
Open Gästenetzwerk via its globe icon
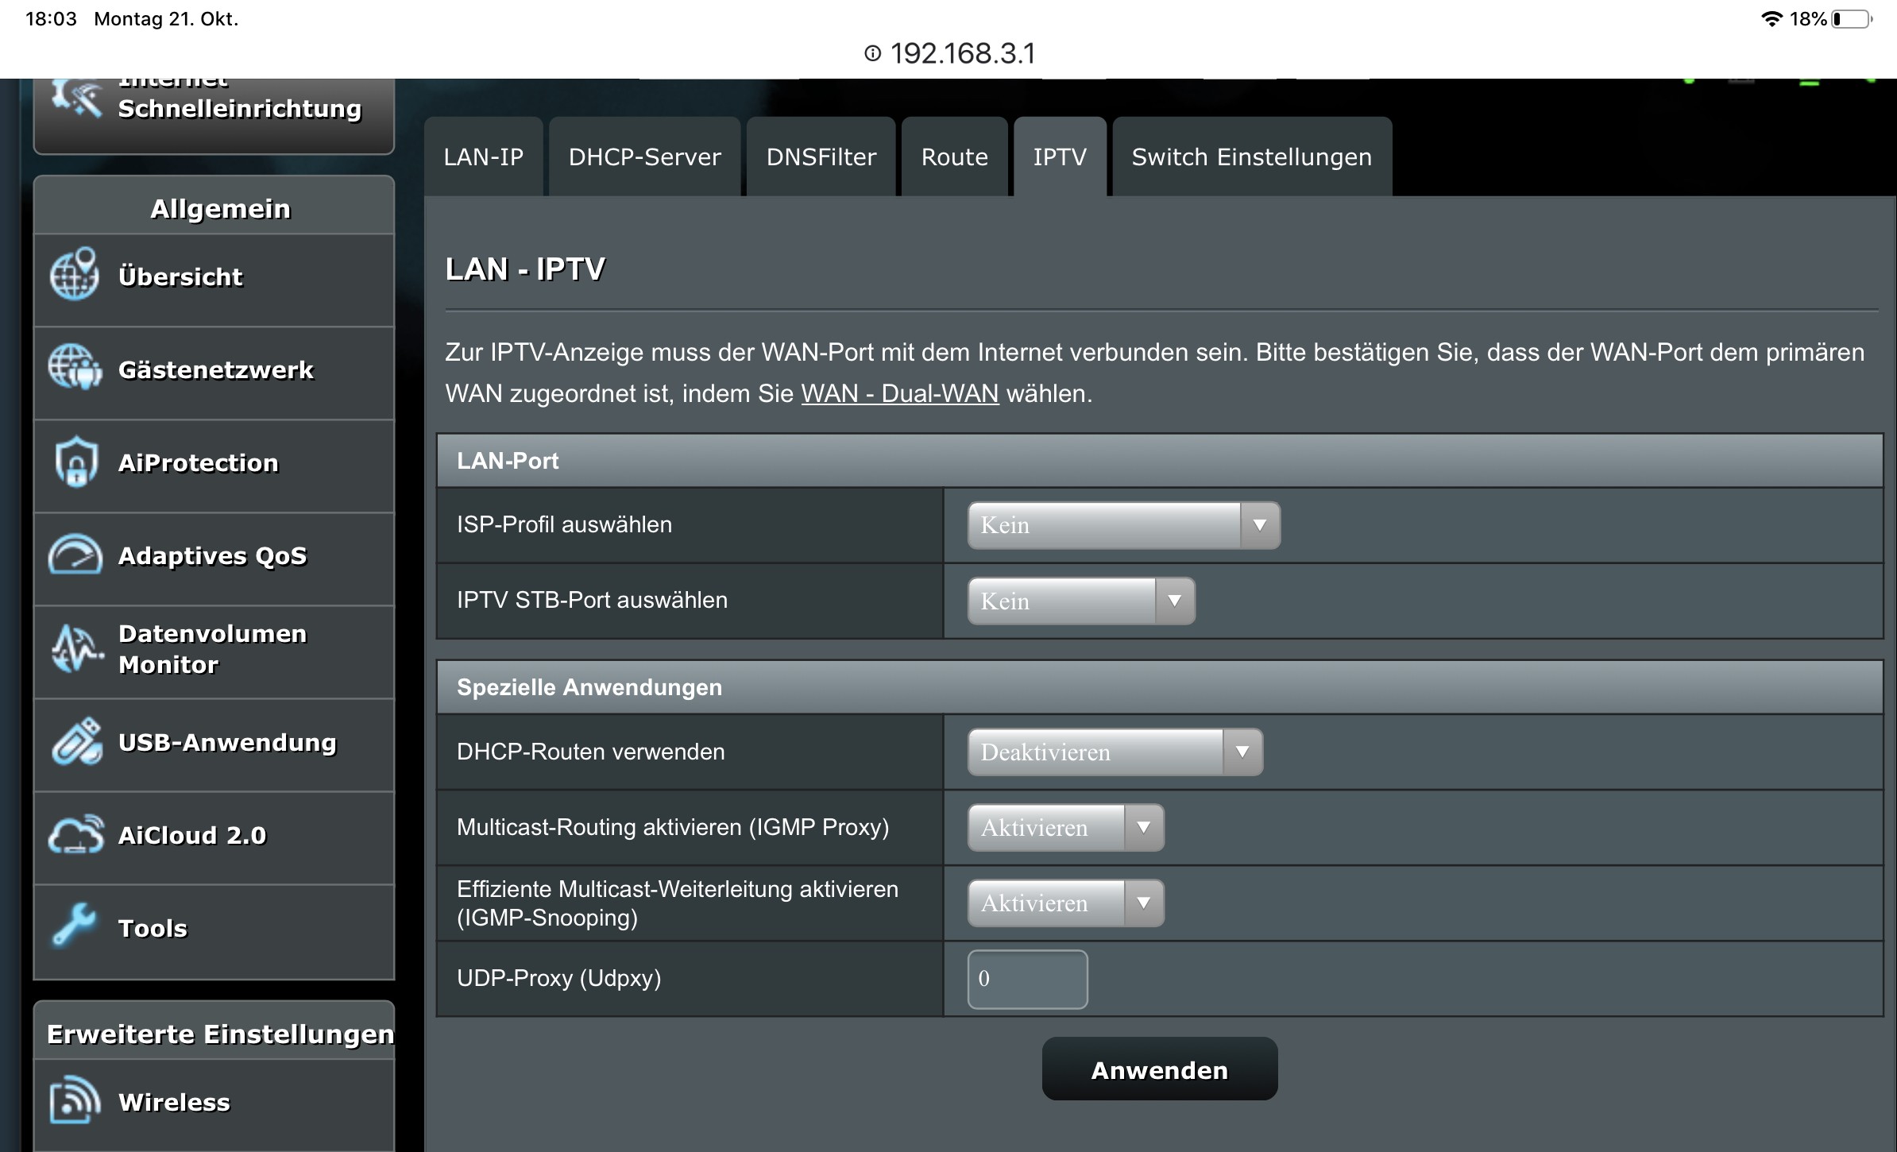75,368
